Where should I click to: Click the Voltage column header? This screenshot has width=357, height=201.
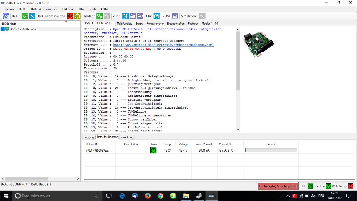183,144
